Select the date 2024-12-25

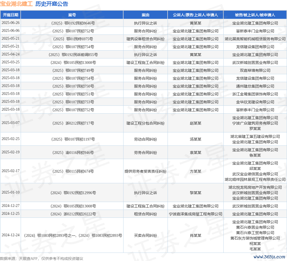click(x=11, y=214)
